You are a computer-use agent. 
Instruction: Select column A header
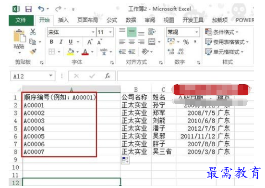[x=72, y=89]
